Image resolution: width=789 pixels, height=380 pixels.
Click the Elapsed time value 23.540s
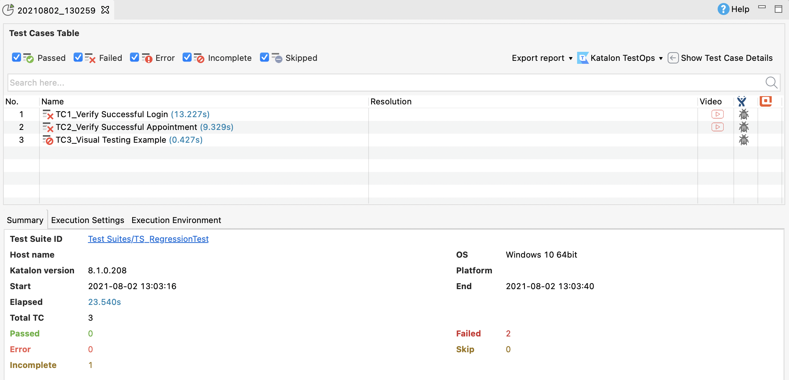(x=104, y=302)
